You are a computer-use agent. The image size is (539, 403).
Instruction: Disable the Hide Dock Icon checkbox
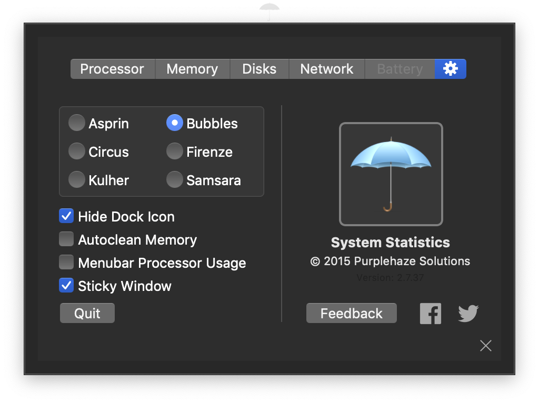pos(66,216)
